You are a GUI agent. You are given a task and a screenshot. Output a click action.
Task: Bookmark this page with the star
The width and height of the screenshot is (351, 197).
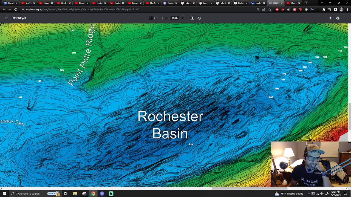click(270, 10)
